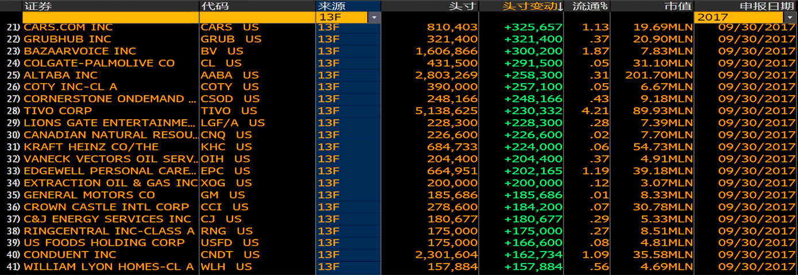Click ticker GRUB US
Viewport: 798px width, 275px height.
231,39
